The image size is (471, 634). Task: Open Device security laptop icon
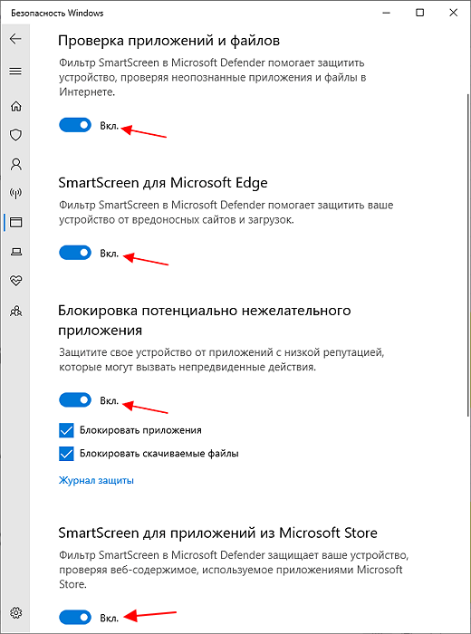pos(15,253)
